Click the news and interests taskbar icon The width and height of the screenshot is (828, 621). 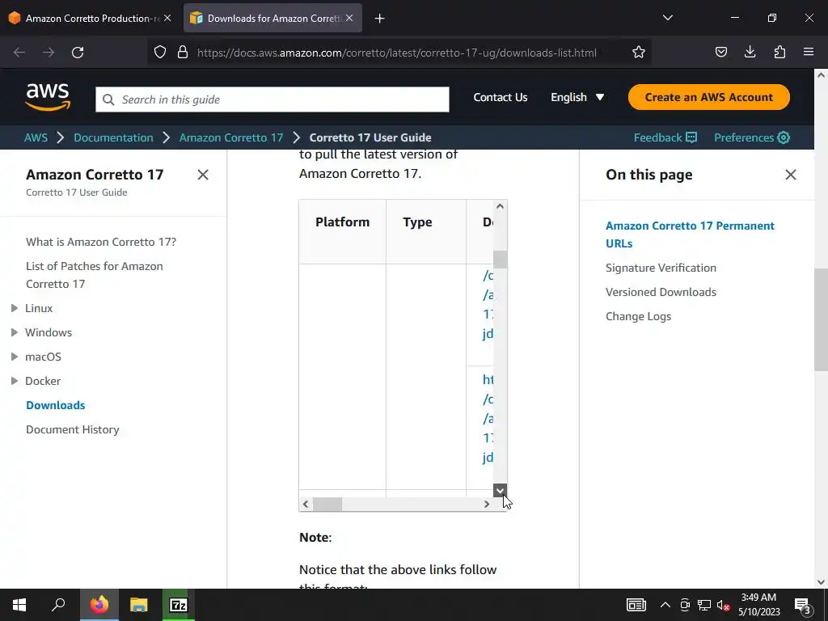tap(636, 605)
